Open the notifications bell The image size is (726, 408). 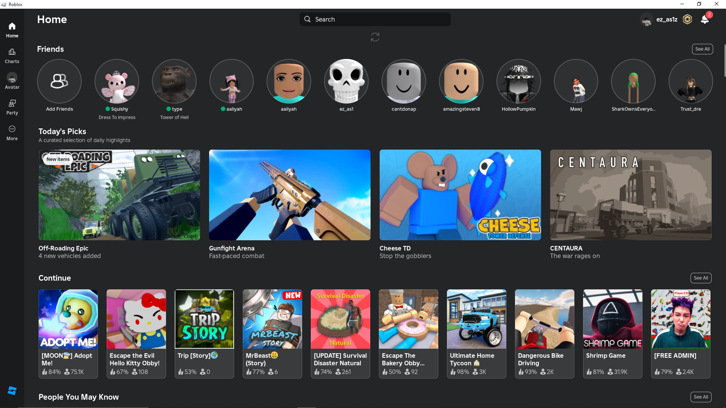(x=705, y=19)
